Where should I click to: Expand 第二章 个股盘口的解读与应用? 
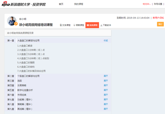click(x=106, y=76)
